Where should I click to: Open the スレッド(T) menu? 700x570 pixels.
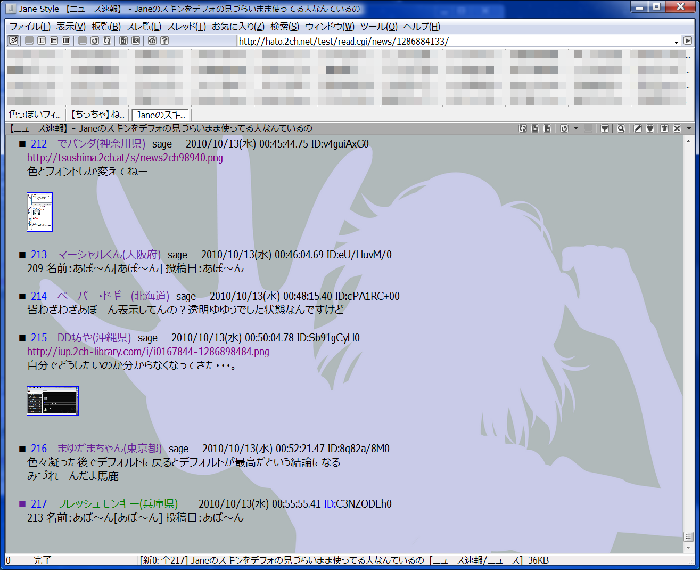click(x=186, y=27)
